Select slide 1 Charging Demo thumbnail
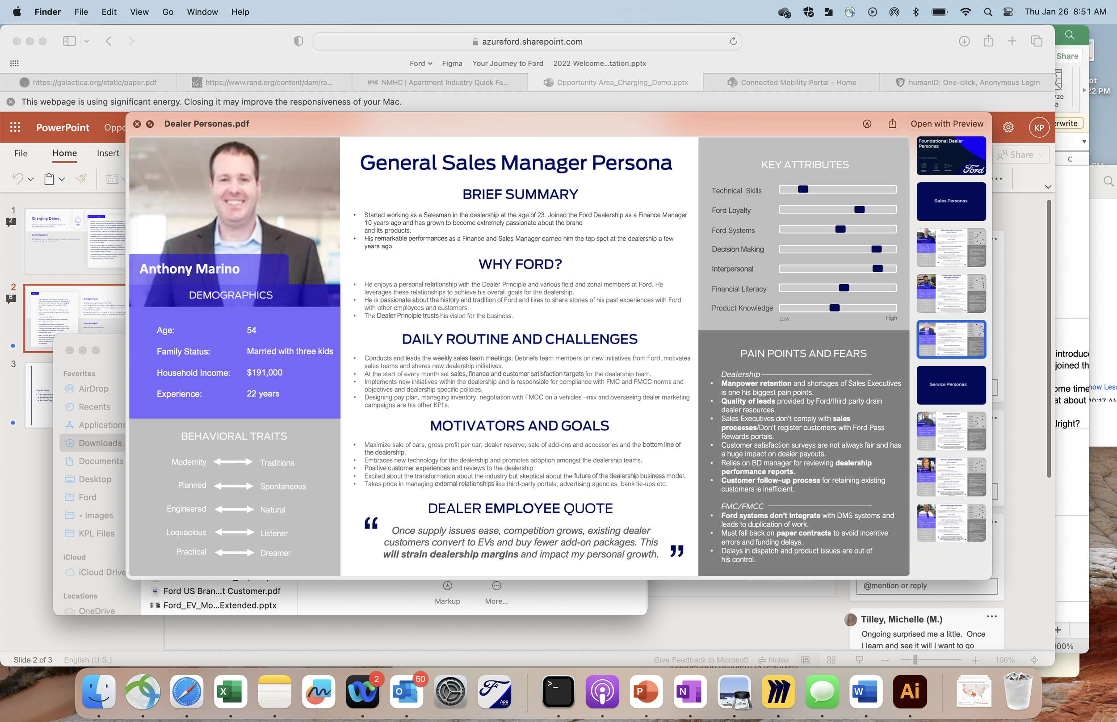The height and width of the screenshot is (722, 1117). (75, 241)
